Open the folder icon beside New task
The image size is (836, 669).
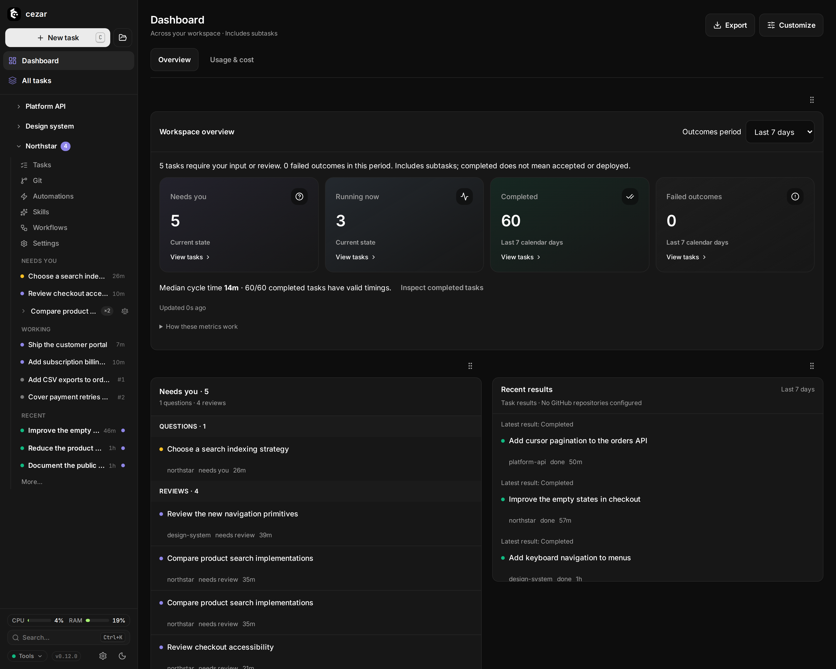click(x=123, y=38)
